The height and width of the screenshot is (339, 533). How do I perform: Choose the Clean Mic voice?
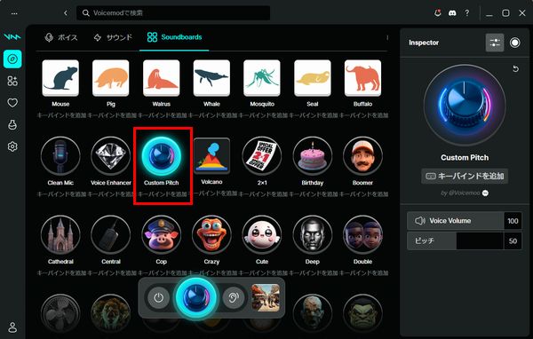pos(60,156)
